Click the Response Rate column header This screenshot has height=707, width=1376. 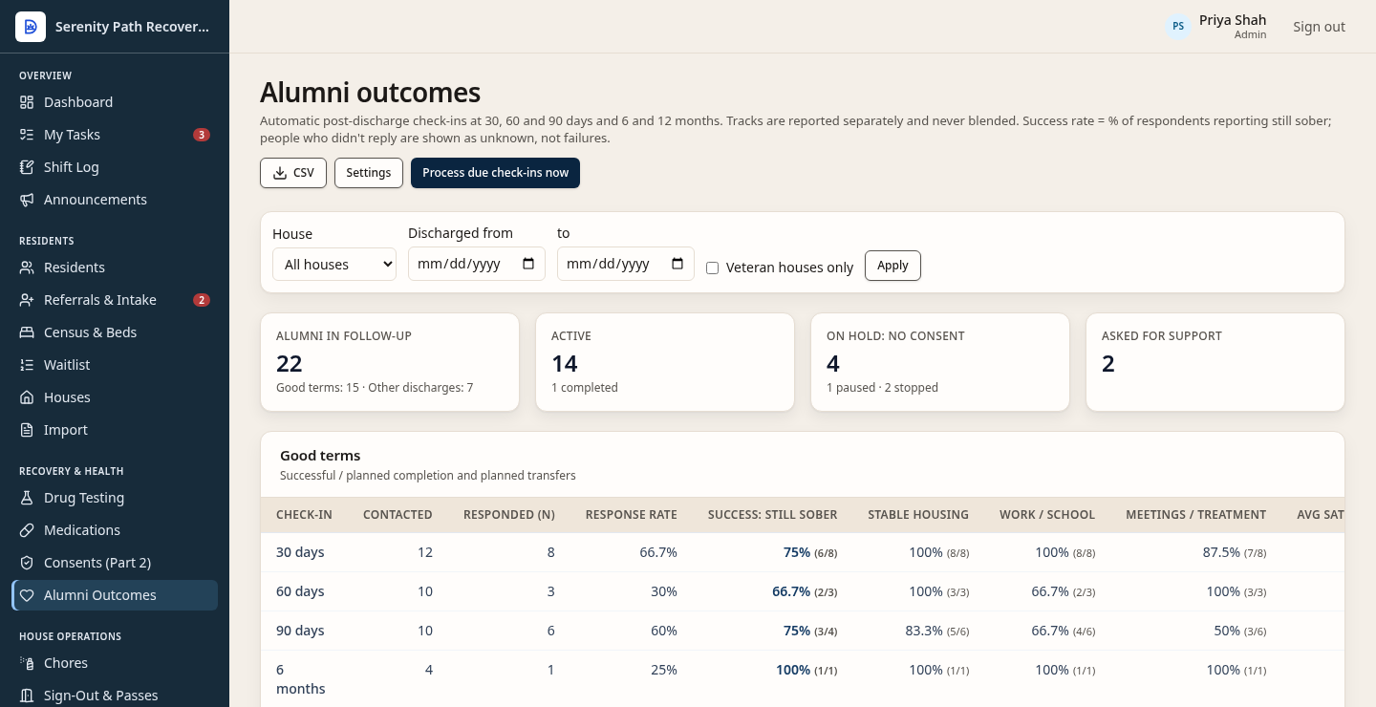click(631, 515)
